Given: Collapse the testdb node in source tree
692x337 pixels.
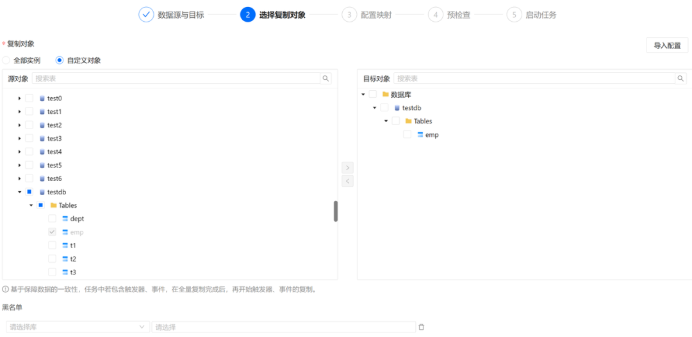Looking at the screenshot, I should click(x=19, y=192).
